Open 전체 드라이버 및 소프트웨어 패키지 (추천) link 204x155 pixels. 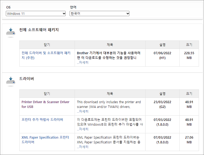[46, 55]
